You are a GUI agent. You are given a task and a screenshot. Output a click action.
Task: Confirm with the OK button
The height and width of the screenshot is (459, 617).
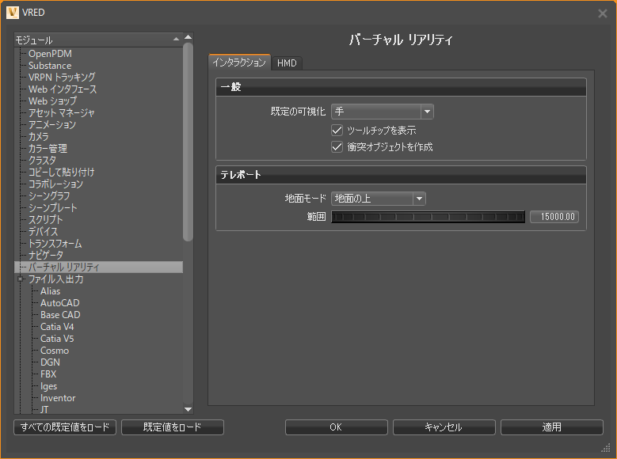(x=336, y=427)
